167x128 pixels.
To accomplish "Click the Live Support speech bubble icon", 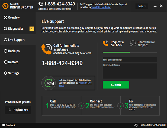I will (x=5, y=40).
